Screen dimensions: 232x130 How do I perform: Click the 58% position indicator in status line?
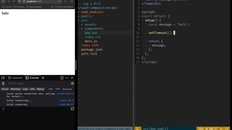[x=201, y=129]
